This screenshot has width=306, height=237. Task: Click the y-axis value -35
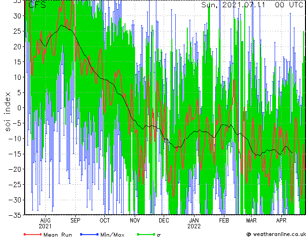point(15,215)
